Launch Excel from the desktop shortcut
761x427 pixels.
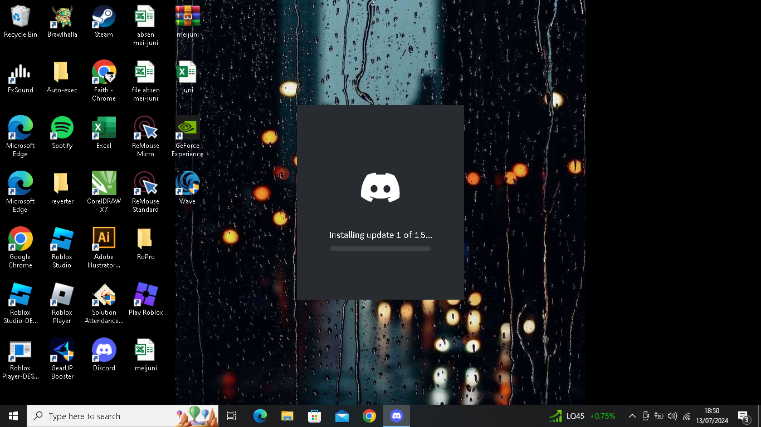(104, 133)
